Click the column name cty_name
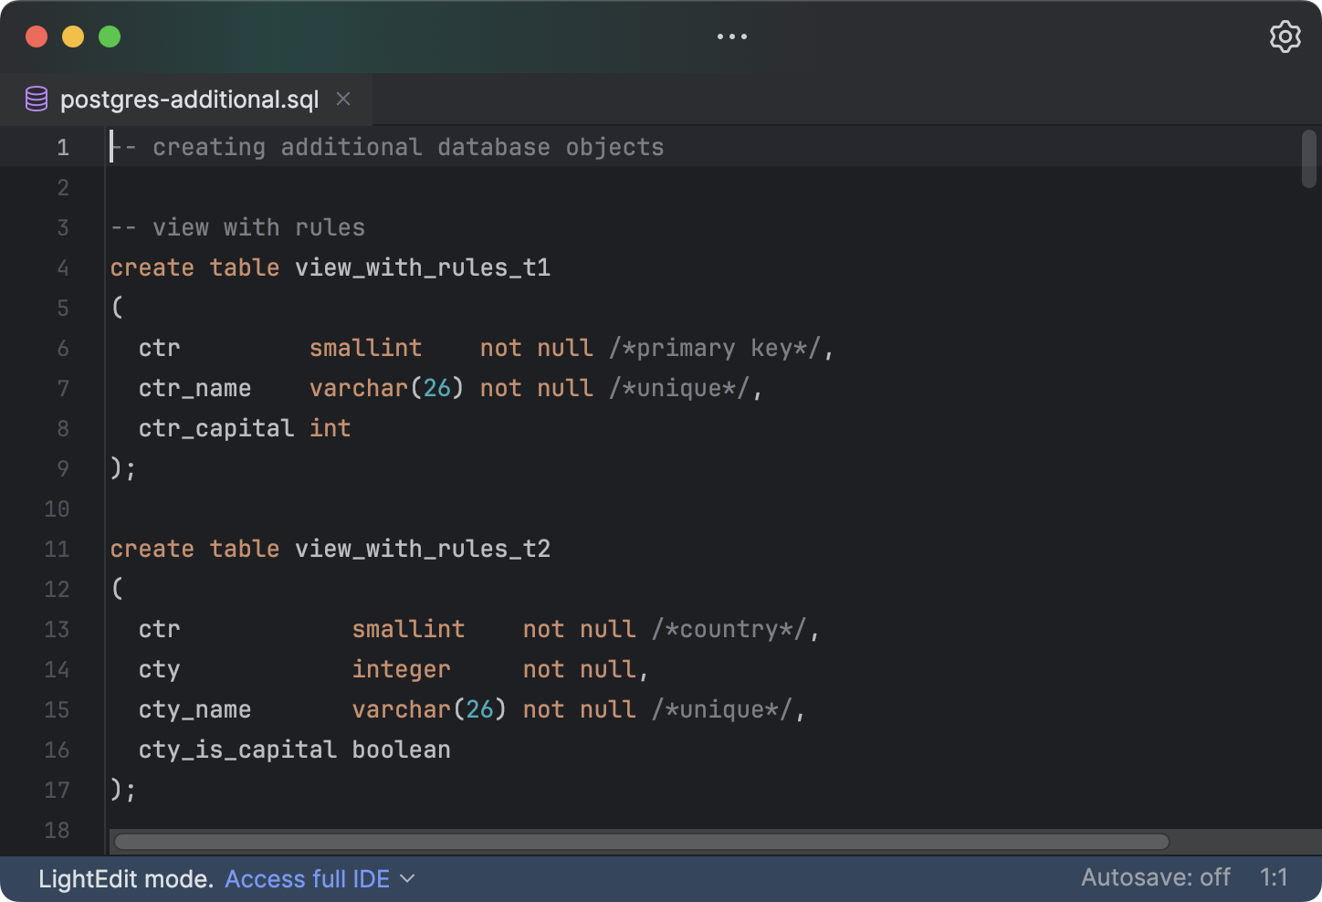The height and width of the screenshot is (902, 1322). [x=194, y=709]
